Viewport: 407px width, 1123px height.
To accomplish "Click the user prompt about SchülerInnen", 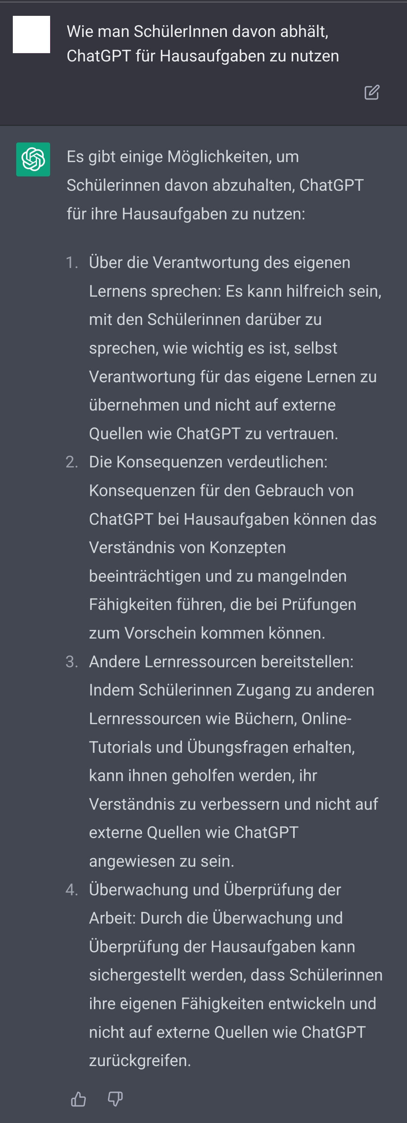I will 203,44.
